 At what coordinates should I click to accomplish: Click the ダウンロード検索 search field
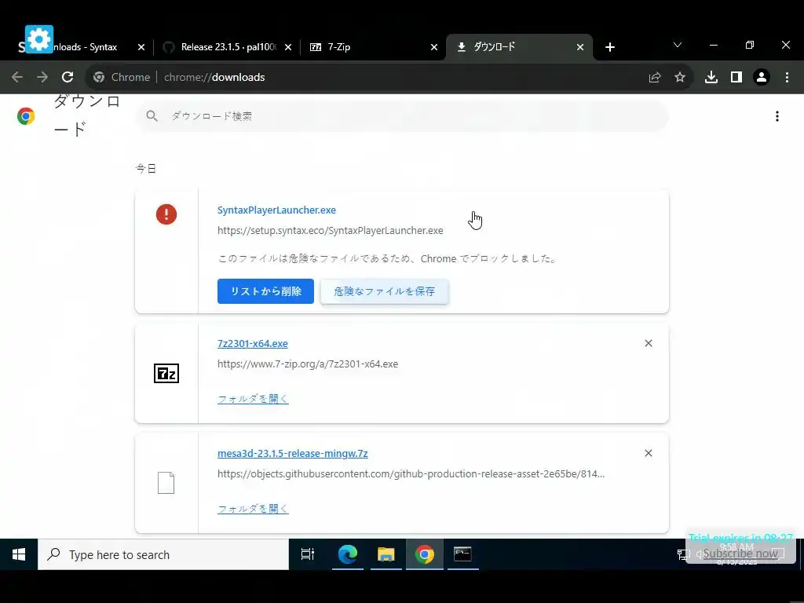pyautogui.click(x=403, y=116)
